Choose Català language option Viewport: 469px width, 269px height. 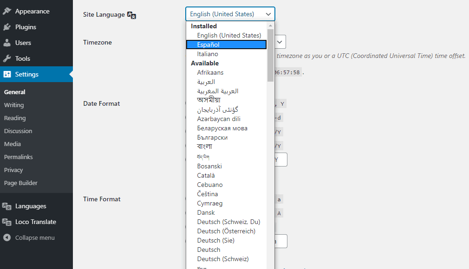(226, 175)
